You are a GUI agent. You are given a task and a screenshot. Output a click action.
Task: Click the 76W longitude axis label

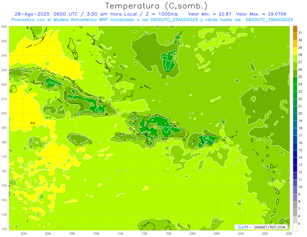coord(96,233)
